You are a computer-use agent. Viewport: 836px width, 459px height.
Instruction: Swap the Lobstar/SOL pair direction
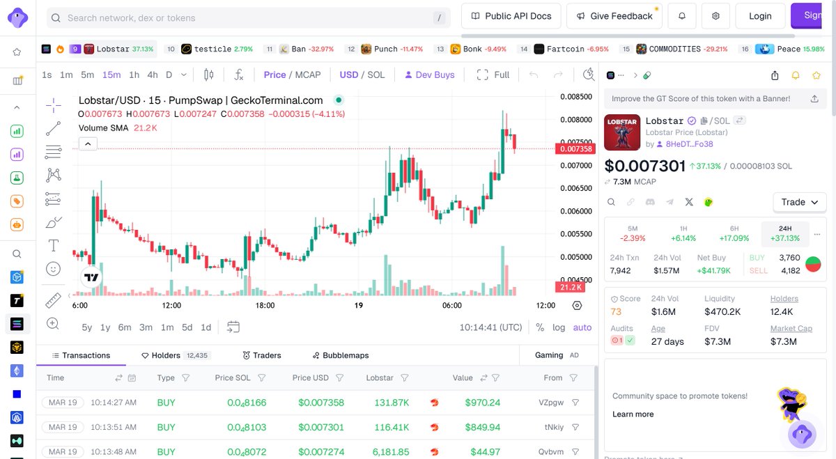click(740, 120)
